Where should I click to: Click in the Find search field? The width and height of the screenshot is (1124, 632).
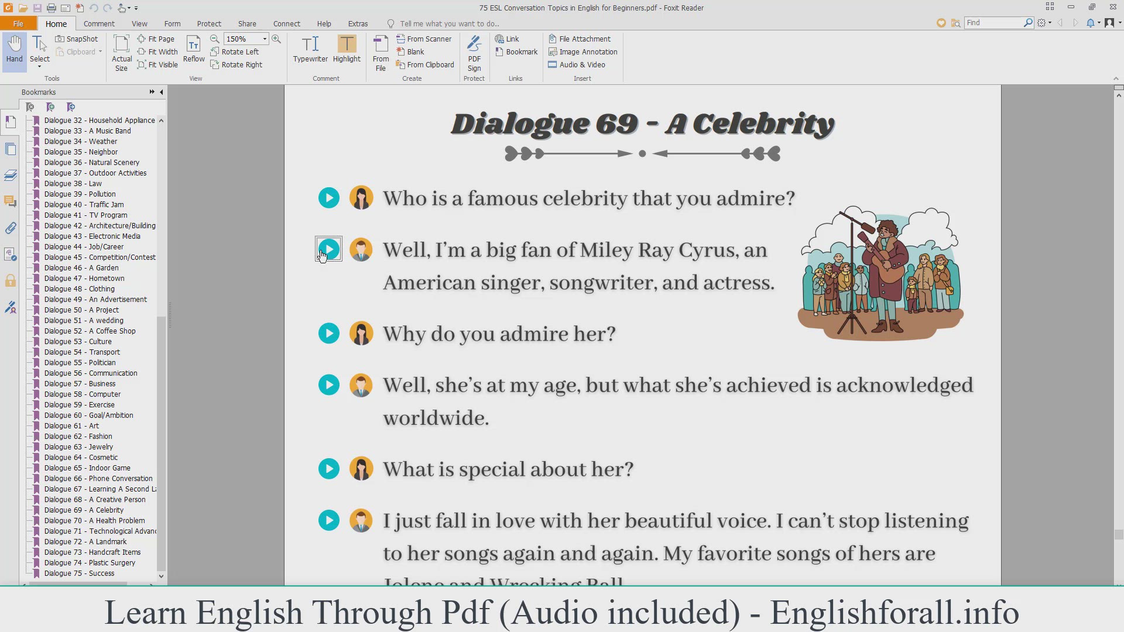(x=993, y=23)
